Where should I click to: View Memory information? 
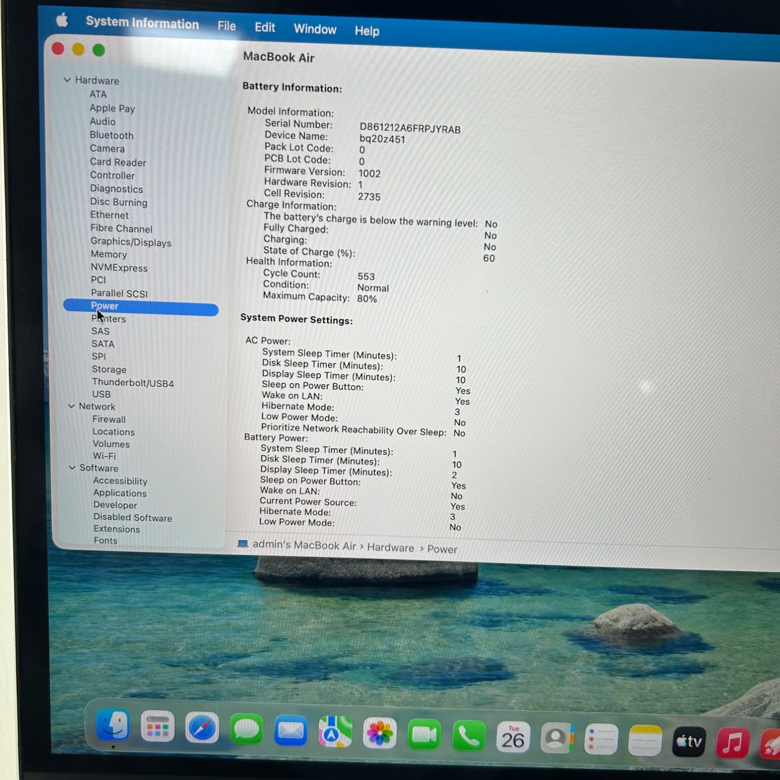[x=109, y=254]
